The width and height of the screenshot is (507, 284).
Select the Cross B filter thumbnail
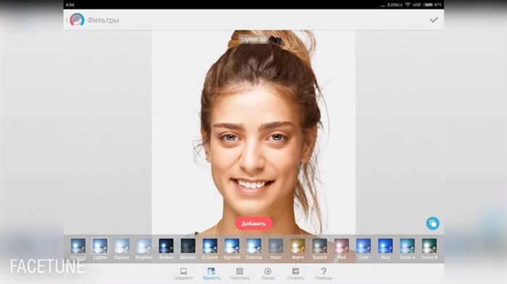pyautogui.click(x=430, y=246)
